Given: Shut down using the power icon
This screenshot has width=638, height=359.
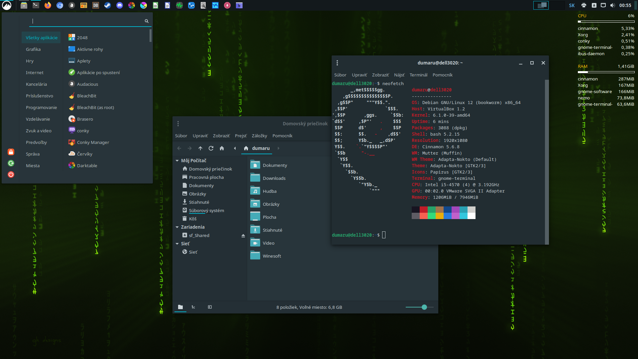Looking at the screenshot, I should (11, 175).
